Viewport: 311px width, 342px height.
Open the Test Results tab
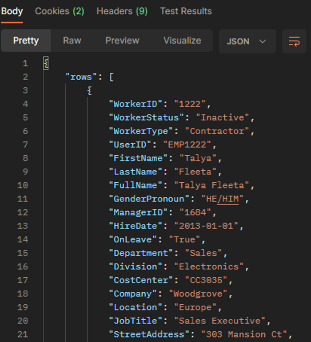(186, 11)
